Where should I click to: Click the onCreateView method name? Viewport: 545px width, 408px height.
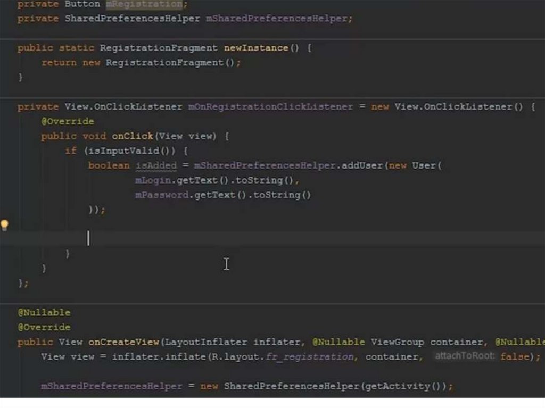coord(123,342)
